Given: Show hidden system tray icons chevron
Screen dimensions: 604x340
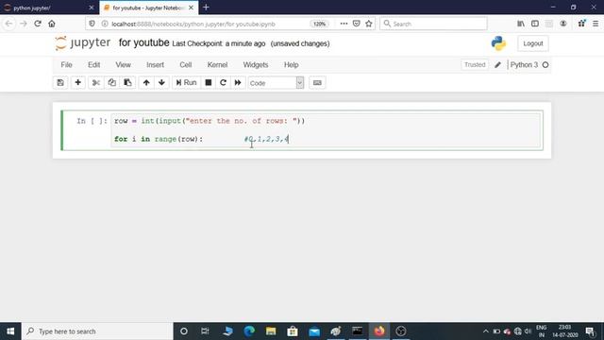Looking at the screenshot, I should click(x=486, y=331).
